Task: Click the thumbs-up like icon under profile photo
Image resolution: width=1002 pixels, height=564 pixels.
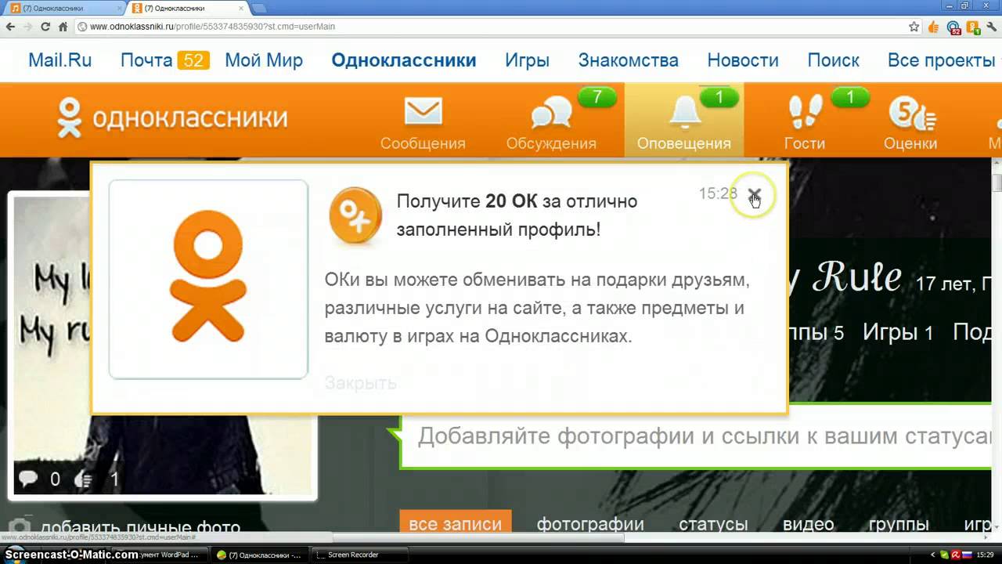Action: point(85,479)
